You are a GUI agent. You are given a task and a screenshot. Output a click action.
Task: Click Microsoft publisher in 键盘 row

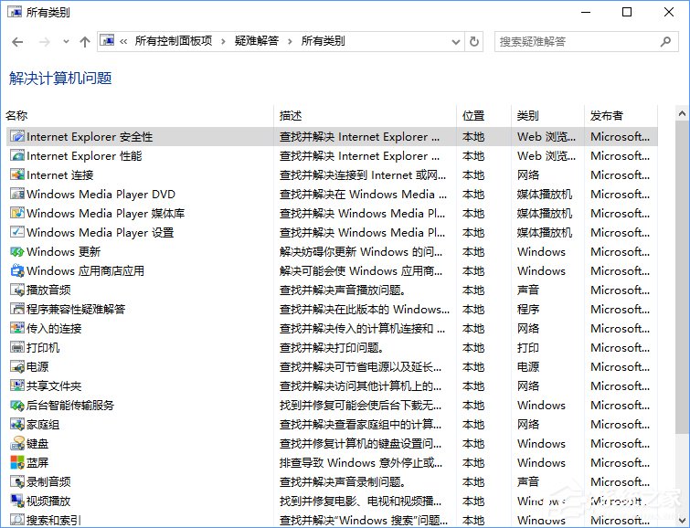[620, 444]
